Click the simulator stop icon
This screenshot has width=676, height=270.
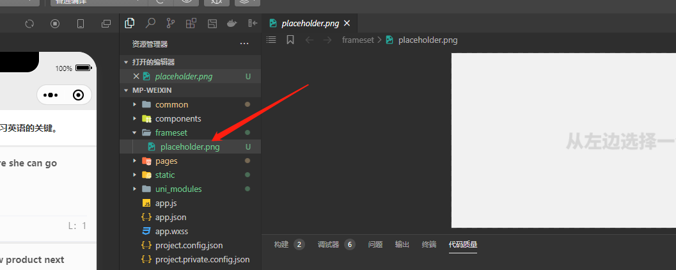pyautogui.click(x=55, y=24)
